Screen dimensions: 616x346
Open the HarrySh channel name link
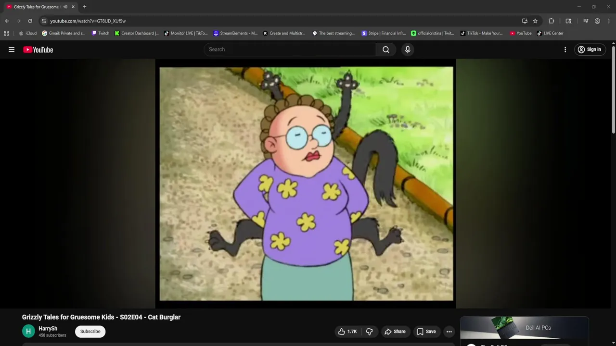(x=48, y=329)
